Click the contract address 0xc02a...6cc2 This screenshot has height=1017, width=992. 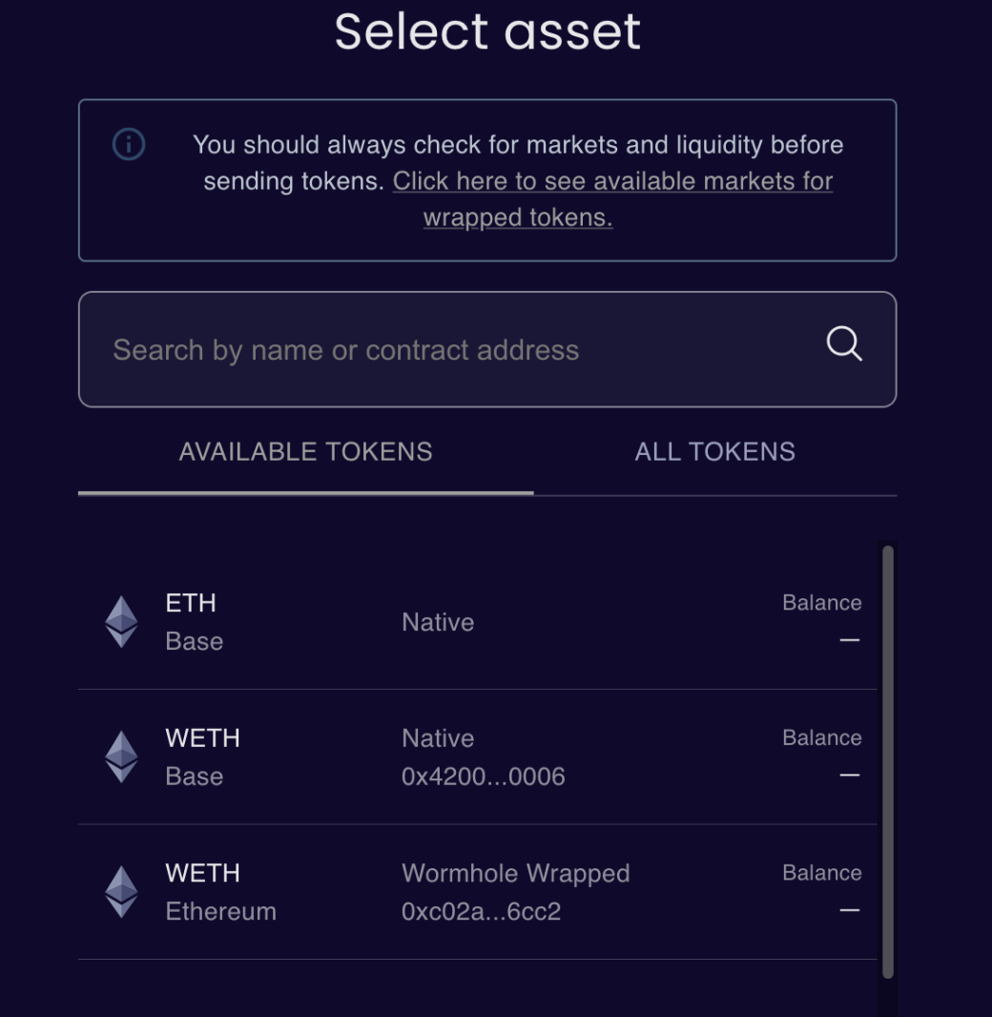[481, 912]
